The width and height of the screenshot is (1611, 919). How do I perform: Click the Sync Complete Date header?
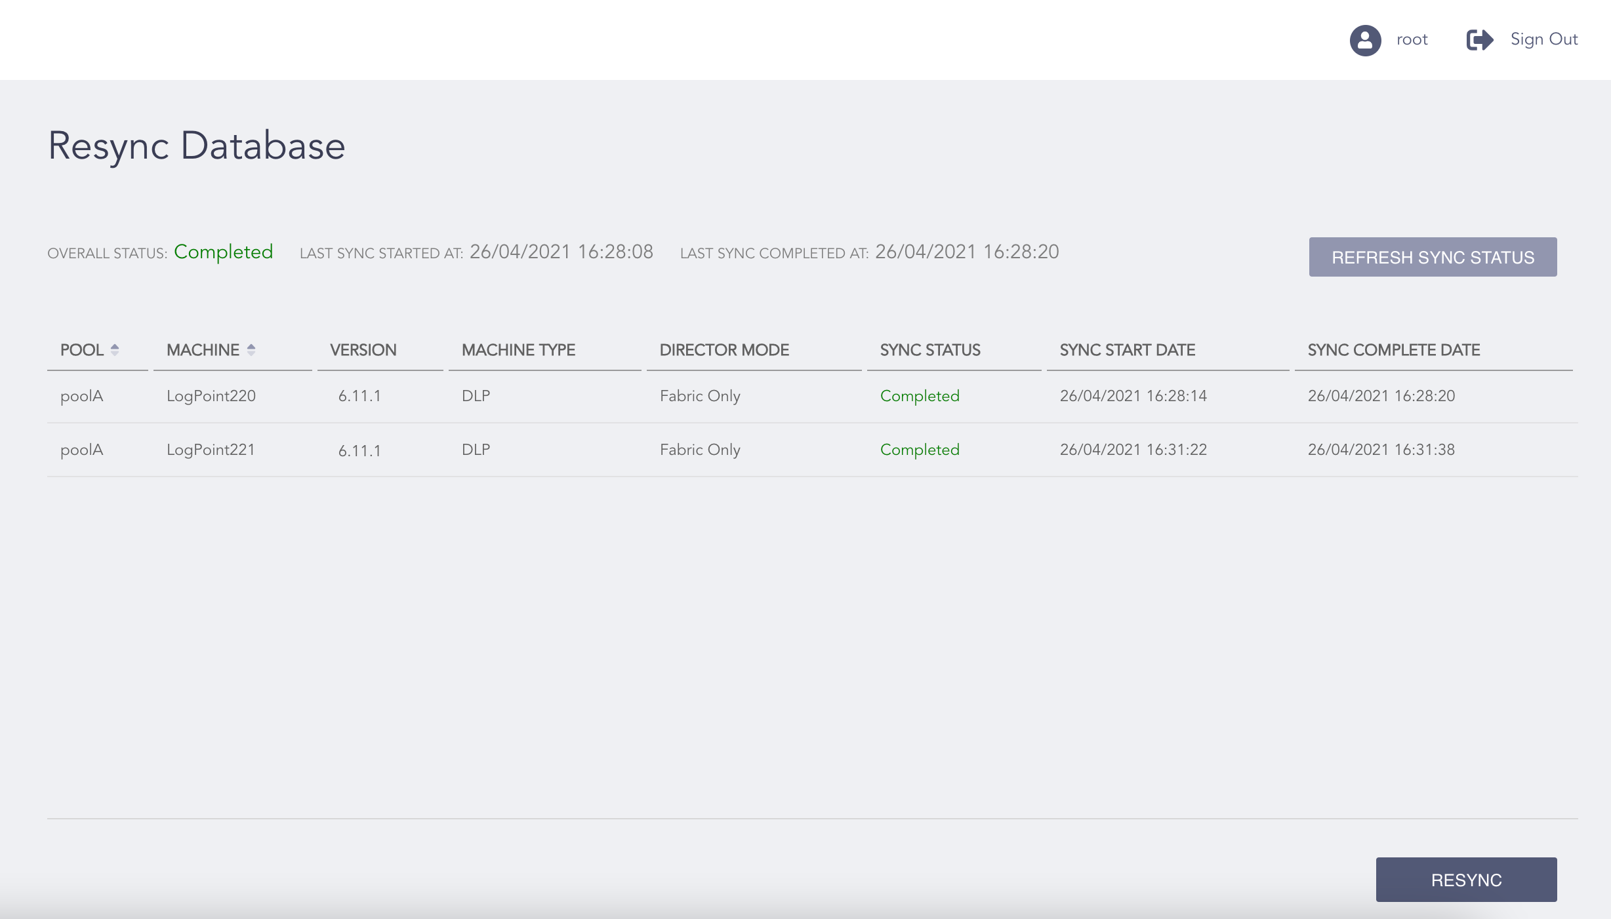(1393, 350)
